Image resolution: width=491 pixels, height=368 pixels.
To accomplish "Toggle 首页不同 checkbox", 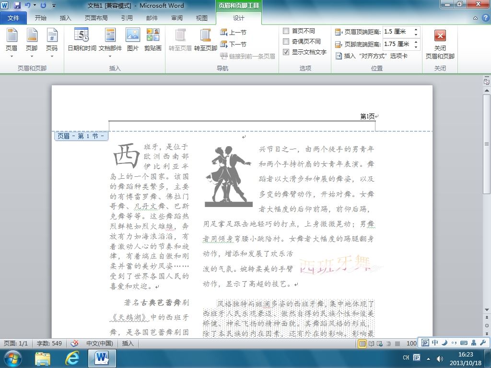I will (x=286, y=31).
